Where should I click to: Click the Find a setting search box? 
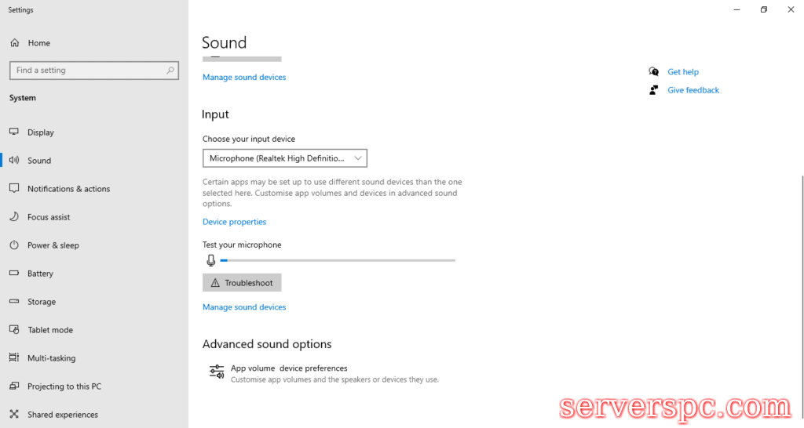tap(86, 71)
